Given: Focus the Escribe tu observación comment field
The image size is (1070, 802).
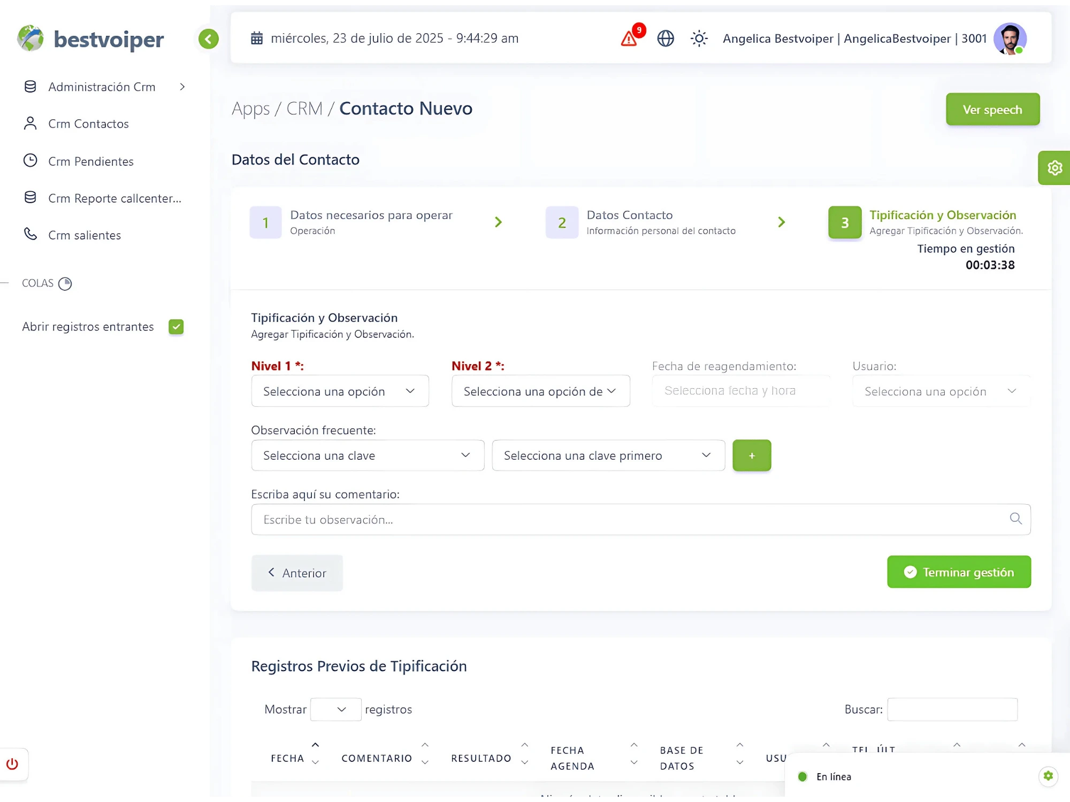Looking at the screenshot, I should coord(641,519).
